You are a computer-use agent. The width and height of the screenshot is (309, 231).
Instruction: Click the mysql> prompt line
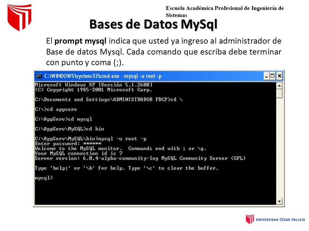(44, 178)
